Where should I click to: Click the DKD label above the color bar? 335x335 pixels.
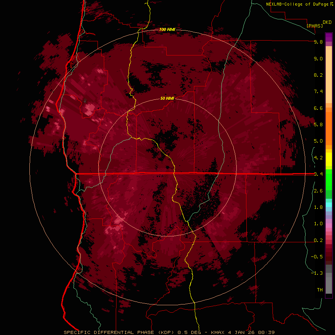pos(327,22)
